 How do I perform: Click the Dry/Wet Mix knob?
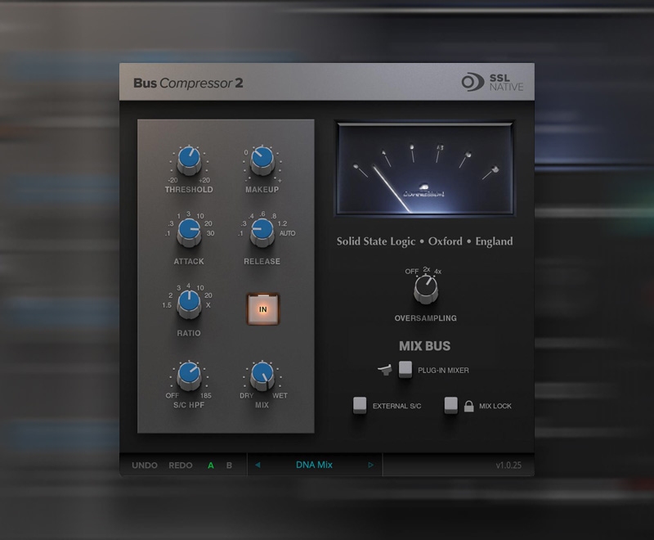pos(262,376)
